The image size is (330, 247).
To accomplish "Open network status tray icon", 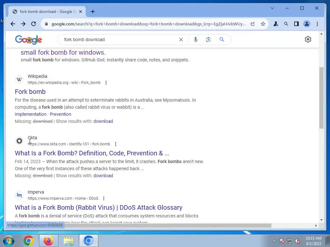I will (290, 241).
